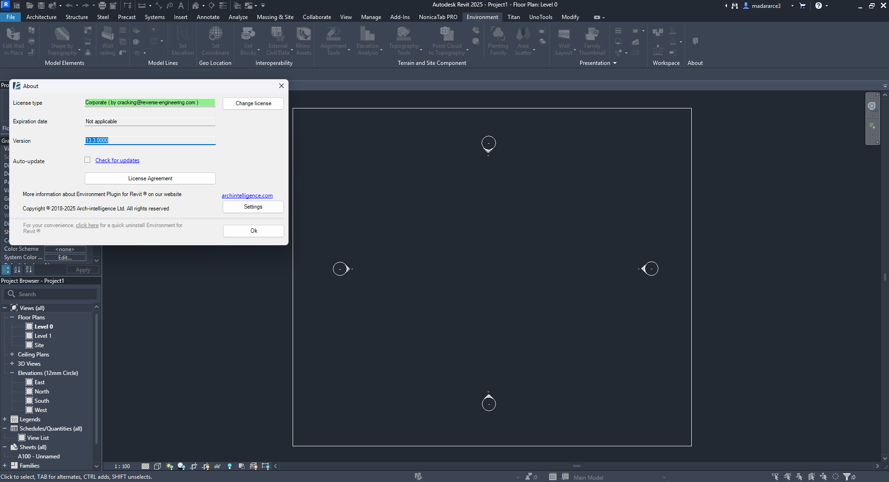Toggle Sun Path in the view control bar
Viewport: 889px width, 482px height.
click(x=169, y=466)
